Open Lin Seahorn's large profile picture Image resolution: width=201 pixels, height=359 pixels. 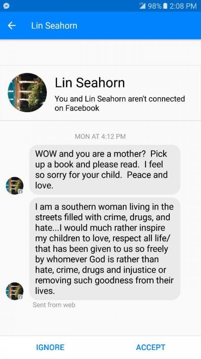pyautogui.click(x=27, y=92)
